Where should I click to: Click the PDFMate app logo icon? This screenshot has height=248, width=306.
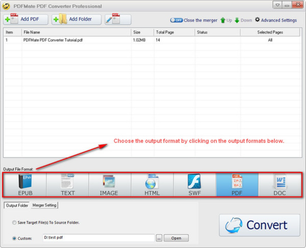pyautogui.click(x=6, y=6)
